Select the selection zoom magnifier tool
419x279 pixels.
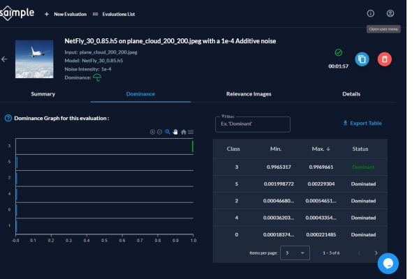click(x=168, y=132)
